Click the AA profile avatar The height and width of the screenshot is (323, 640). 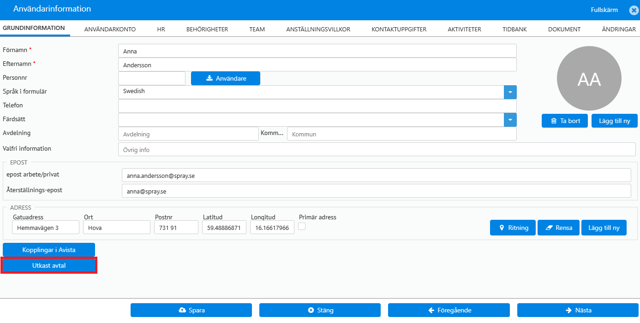(x=589, y=78)
